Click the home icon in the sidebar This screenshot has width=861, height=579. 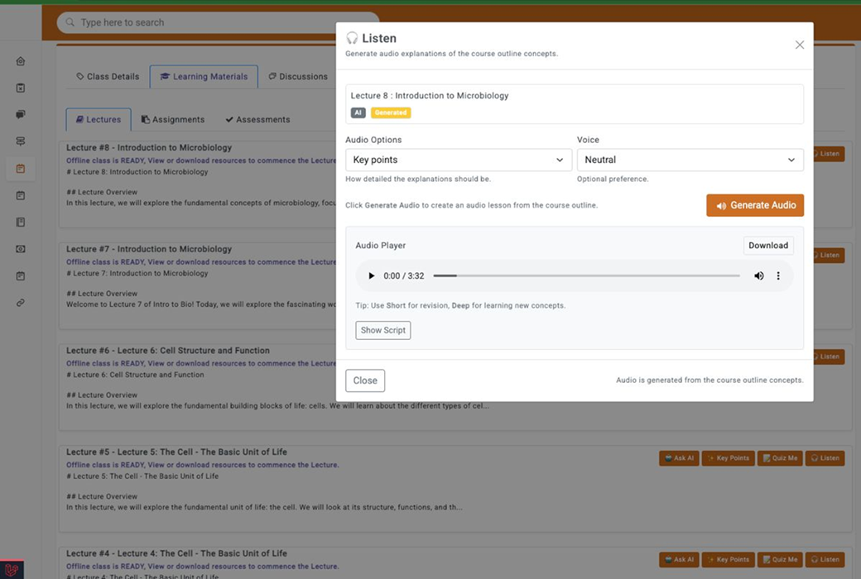[x=21, y=61]
